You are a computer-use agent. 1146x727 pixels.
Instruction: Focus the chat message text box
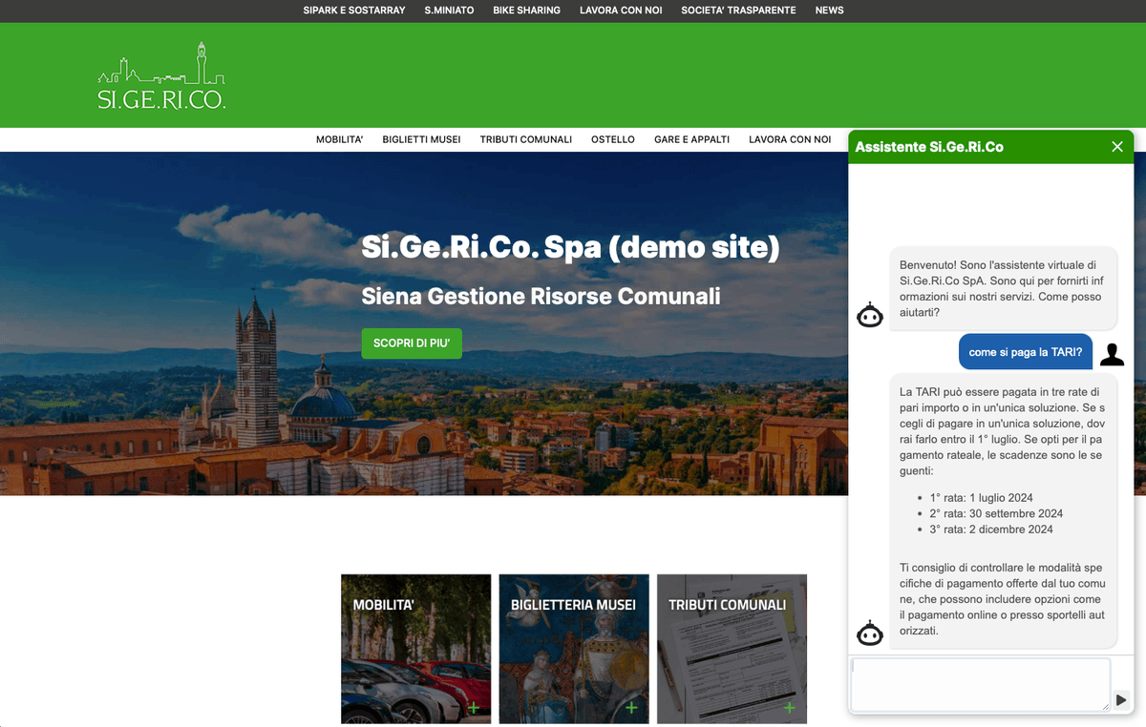(980, 684)
